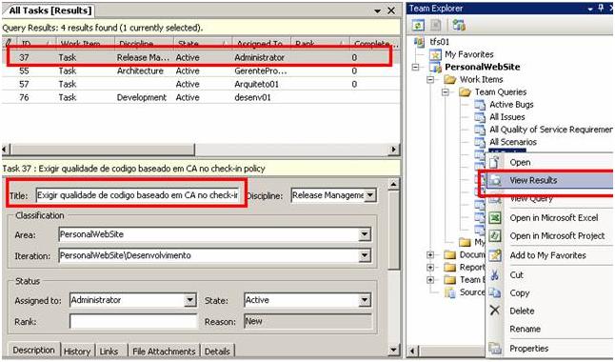The image size is (615, 362).
Task: Switch to the Links tab
Action: [x=109, y=351]
